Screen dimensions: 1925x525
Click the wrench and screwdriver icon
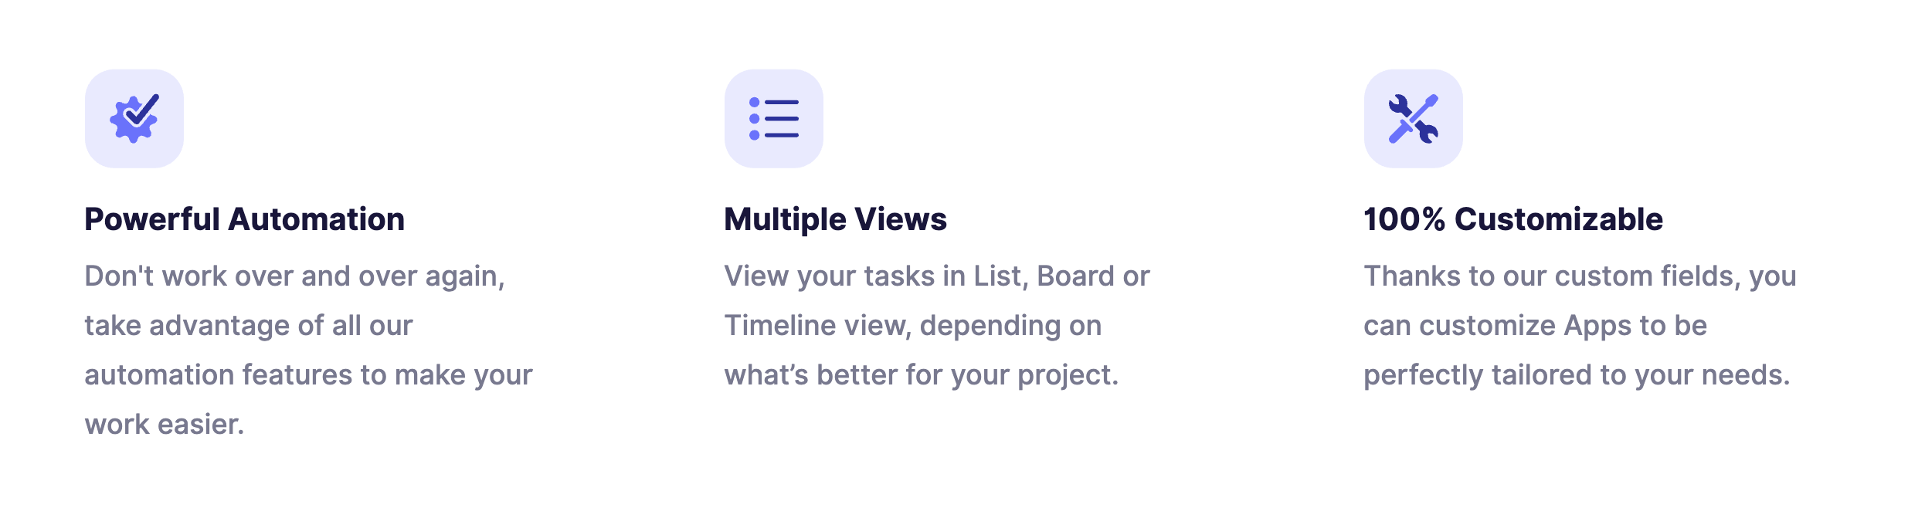click(1414, 119)
